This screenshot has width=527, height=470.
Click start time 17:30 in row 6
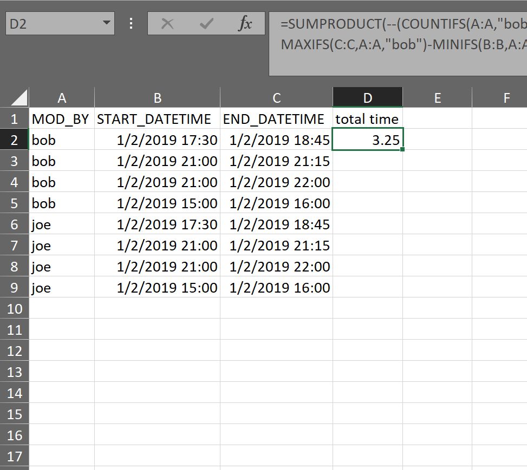point(157,224)
